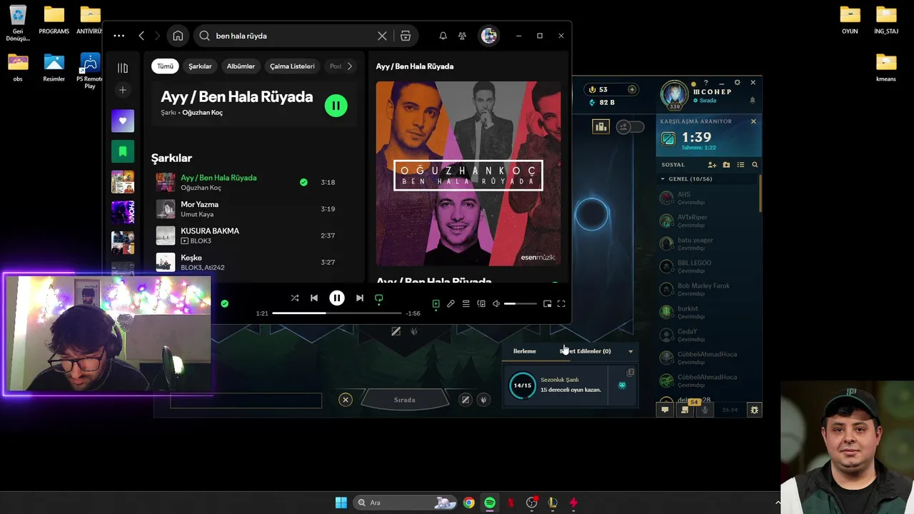Seek within the song progress bar
This screenshot has height=514, width=914.
(336, 313)
